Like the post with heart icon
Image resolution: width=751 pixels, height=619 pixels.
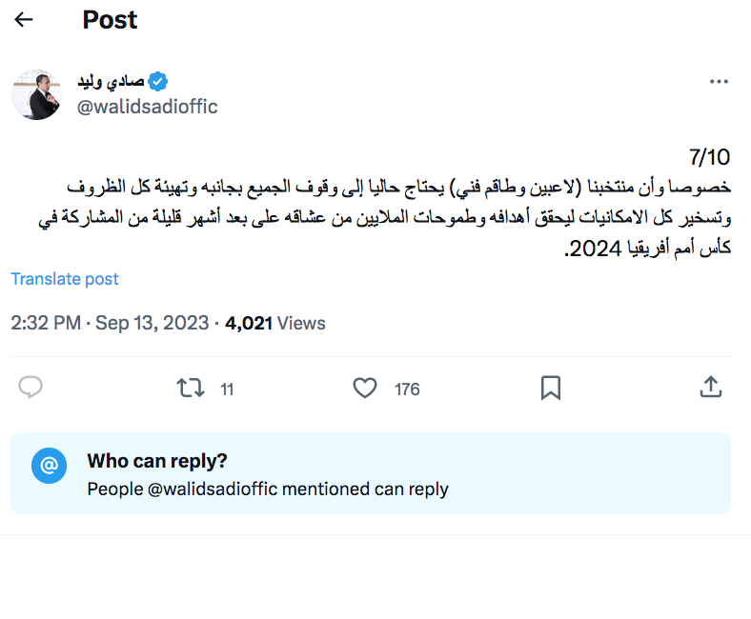tap(365, 388)
